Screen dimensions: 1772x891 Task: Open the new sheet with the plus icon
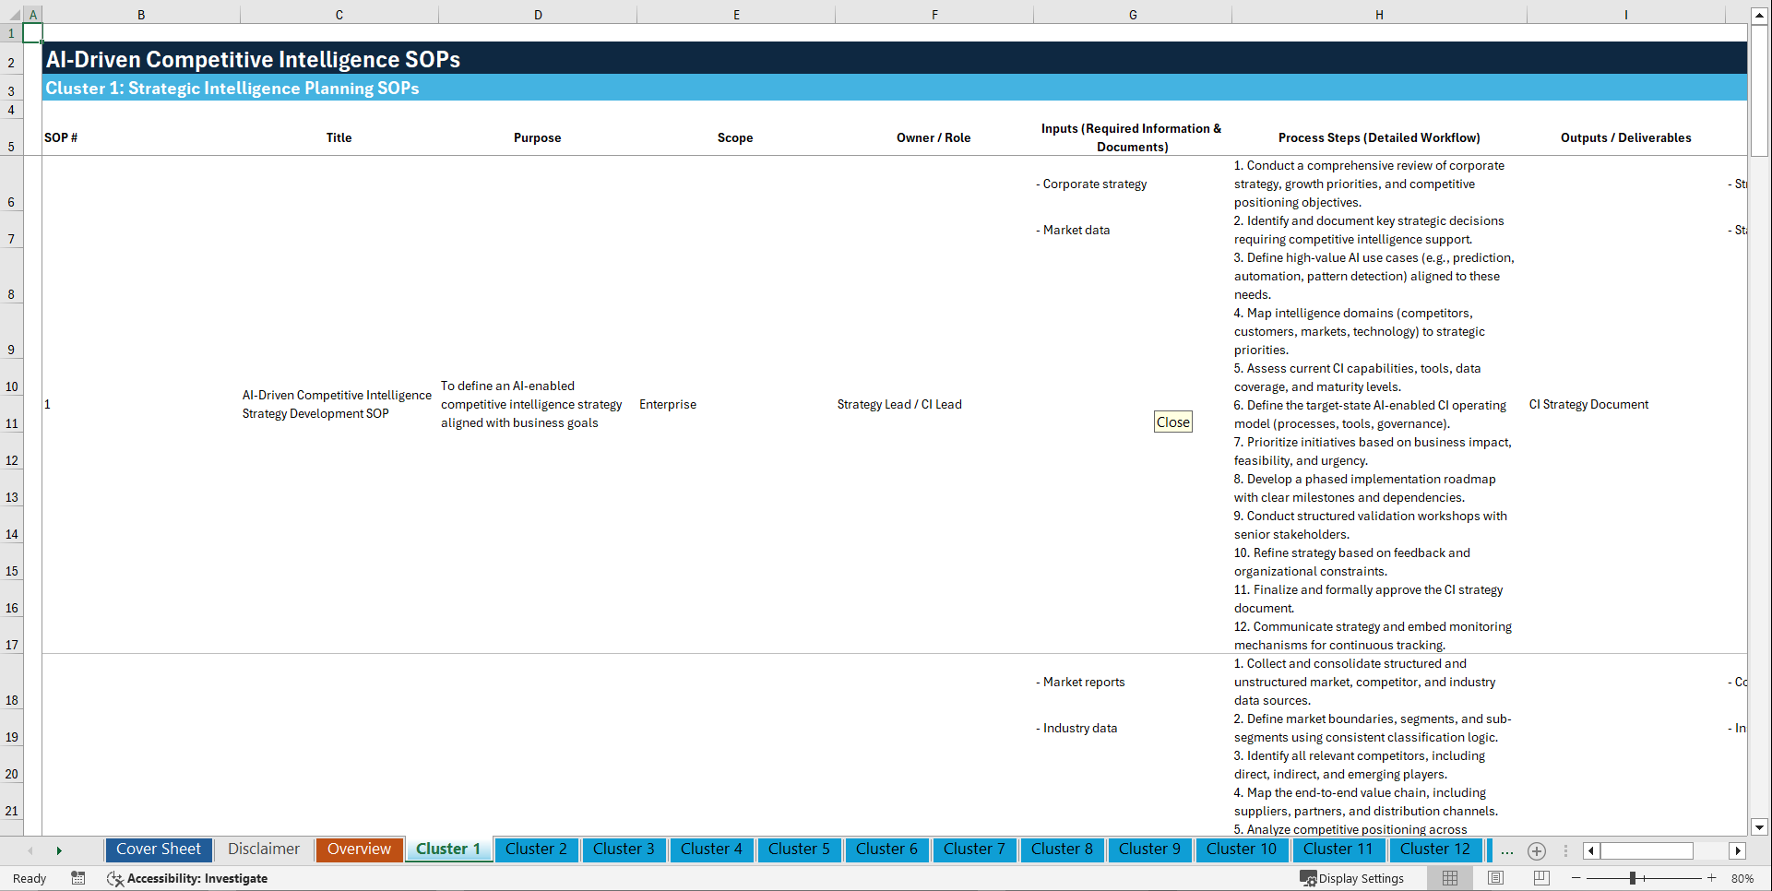[1537, 850]
